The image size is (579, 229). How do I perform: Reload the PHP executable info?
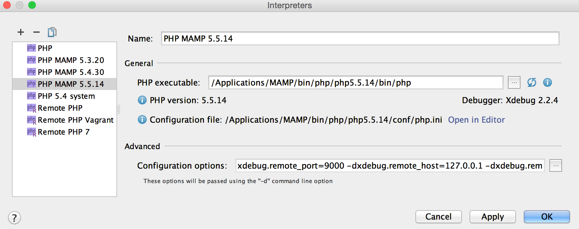532,82
